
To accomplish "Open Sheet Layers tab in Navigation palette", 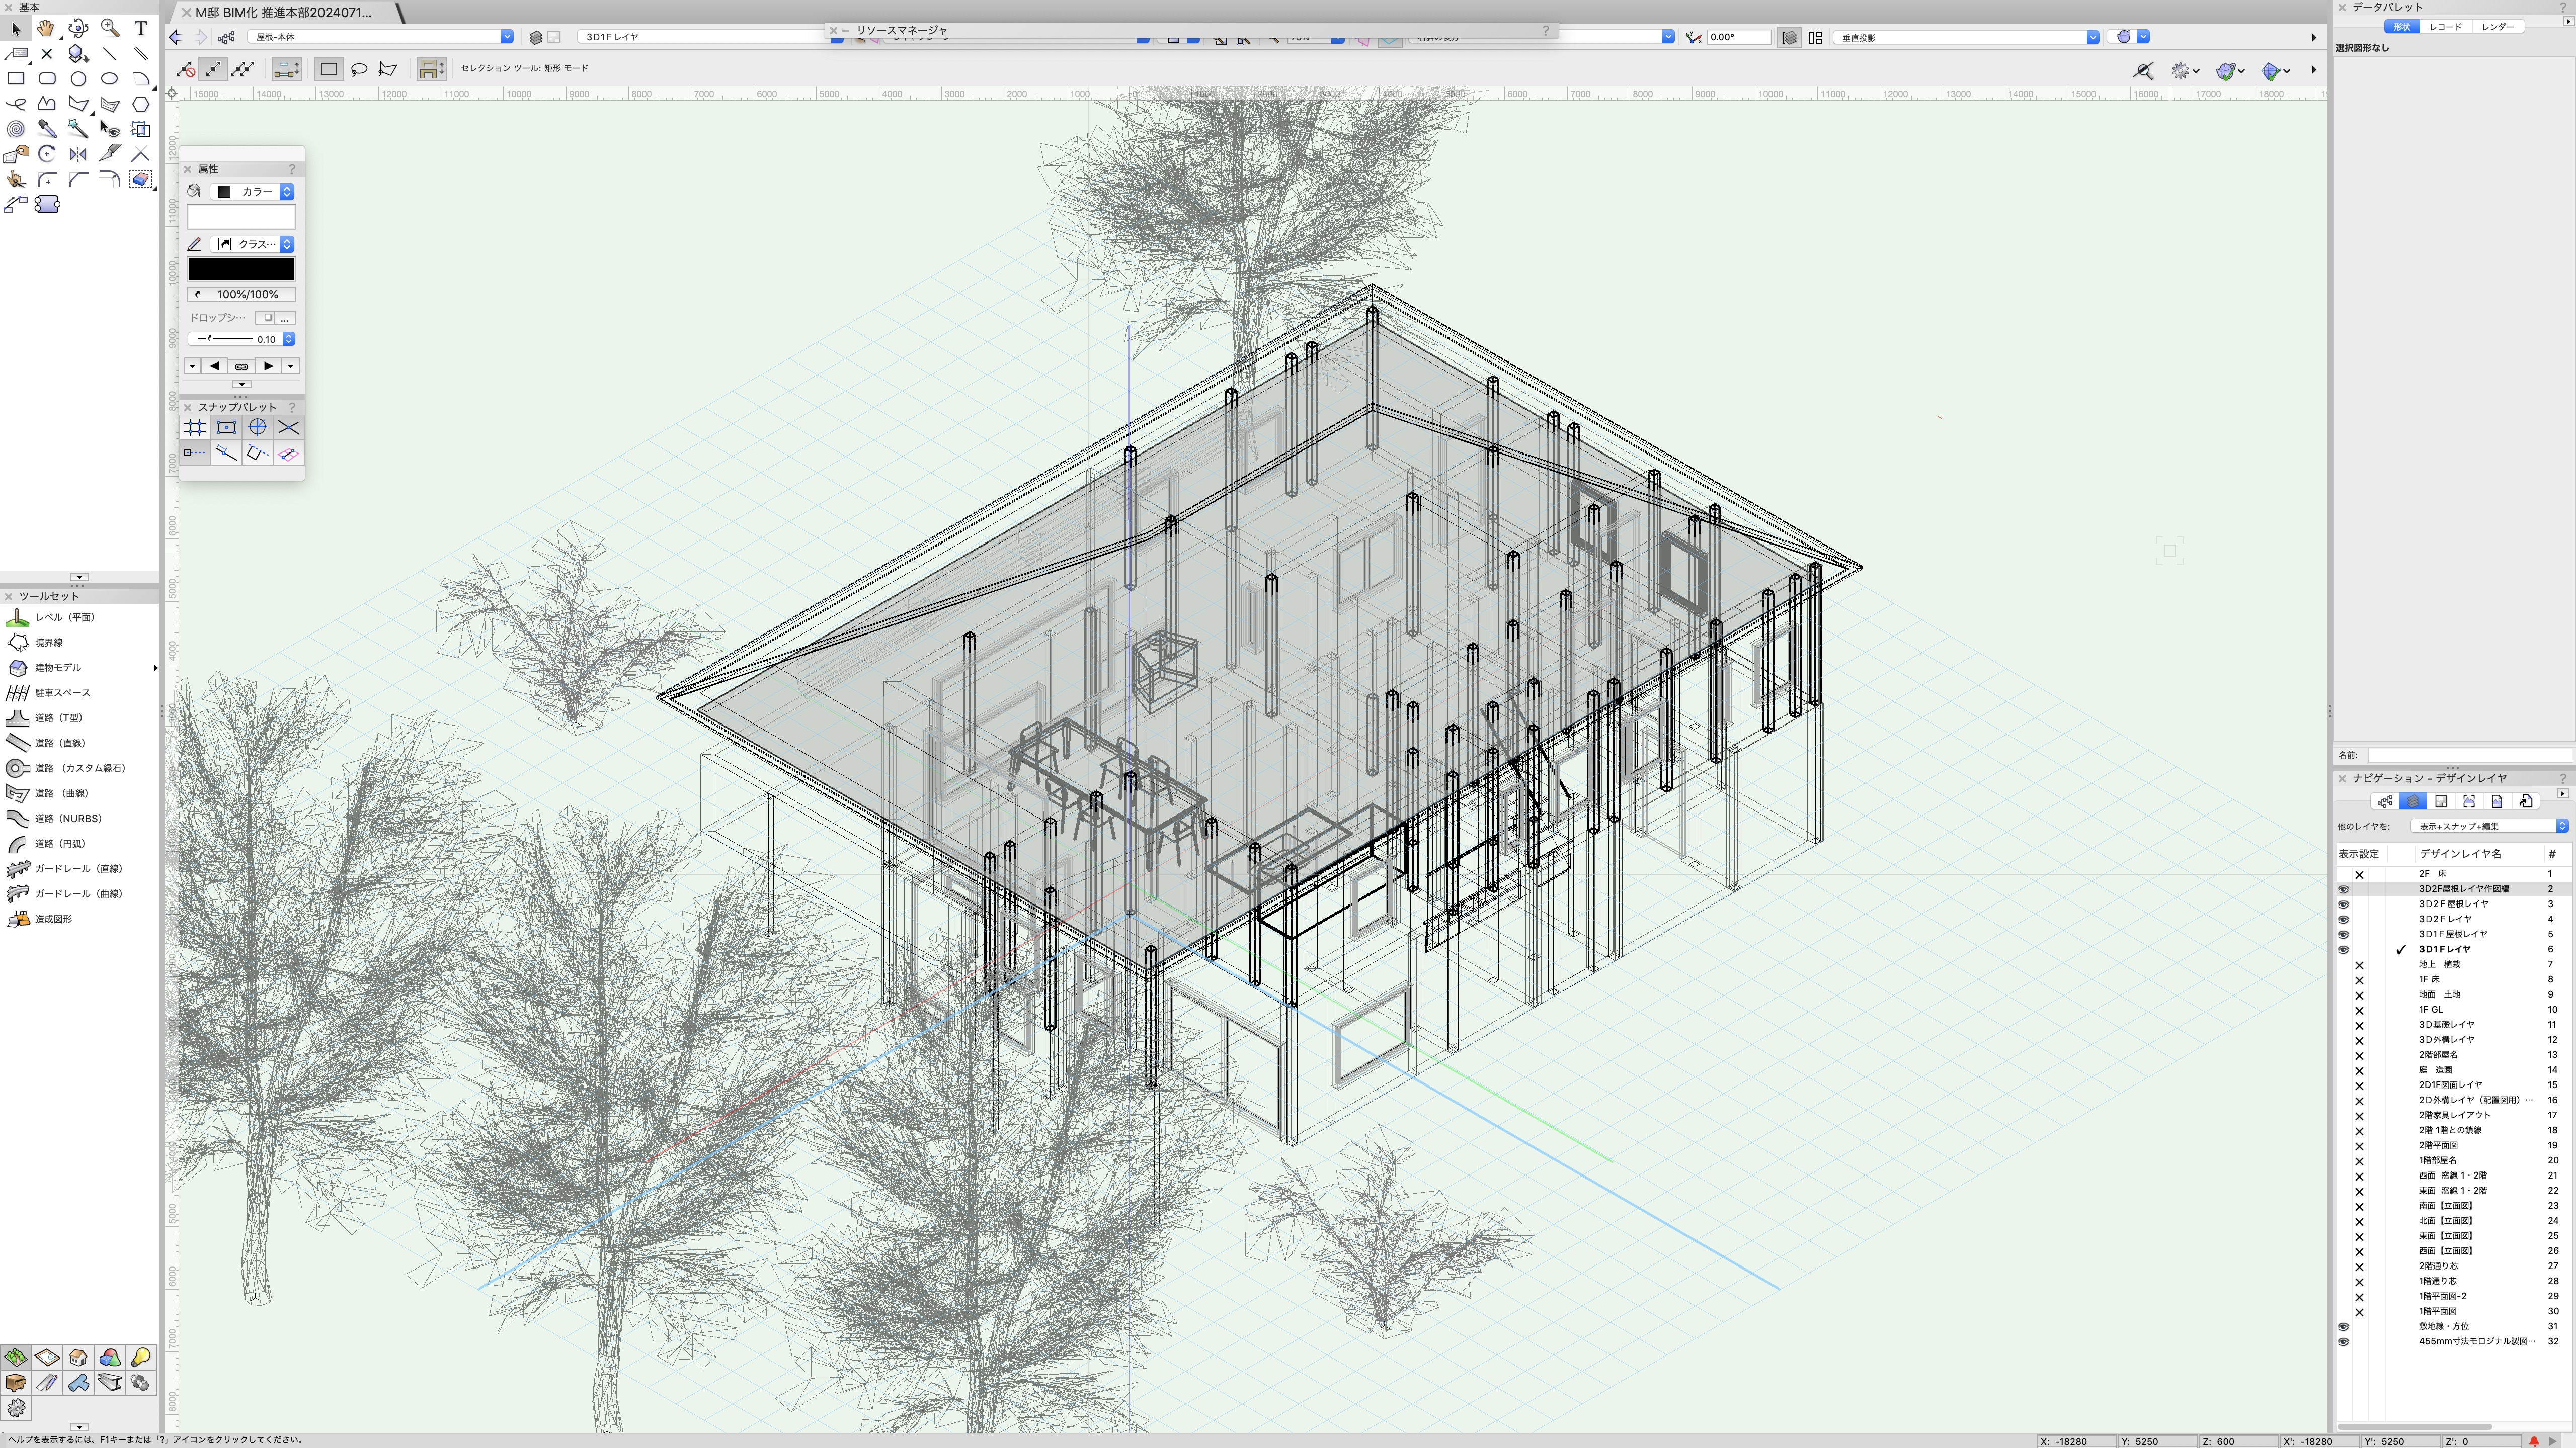I will 2441,801.
